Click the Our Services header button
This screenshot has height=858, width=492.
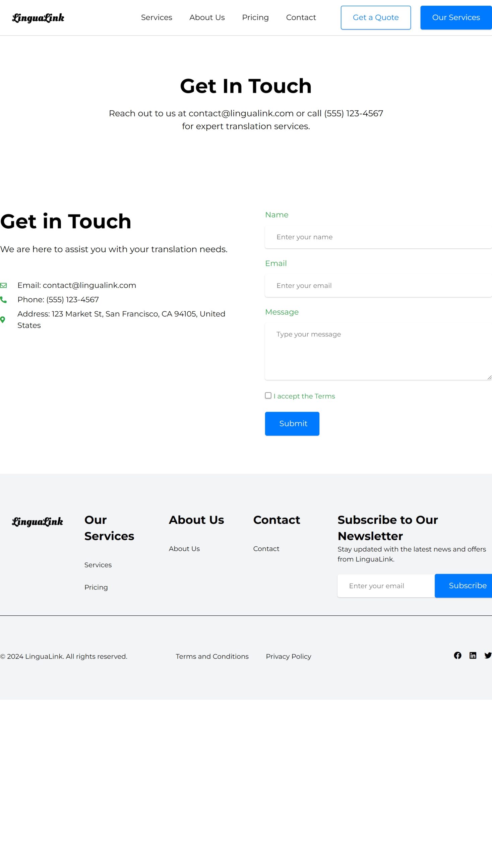tap(456, 17)
